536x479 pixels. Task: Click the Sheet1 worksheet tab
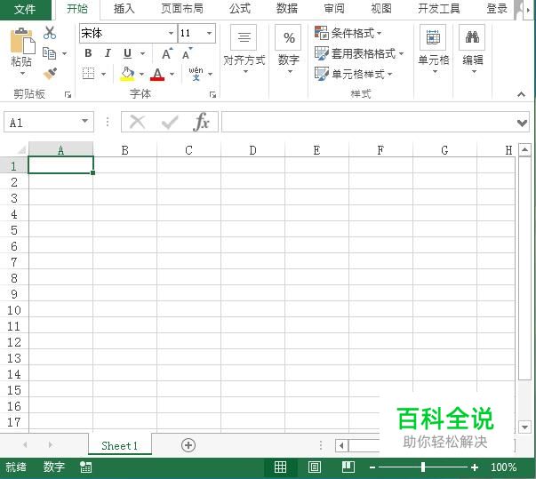point(120,445)
